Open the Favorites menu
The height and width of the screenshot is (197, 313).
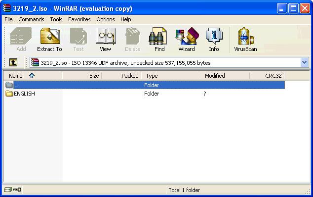pyautogui.click(x=79, y=19)
